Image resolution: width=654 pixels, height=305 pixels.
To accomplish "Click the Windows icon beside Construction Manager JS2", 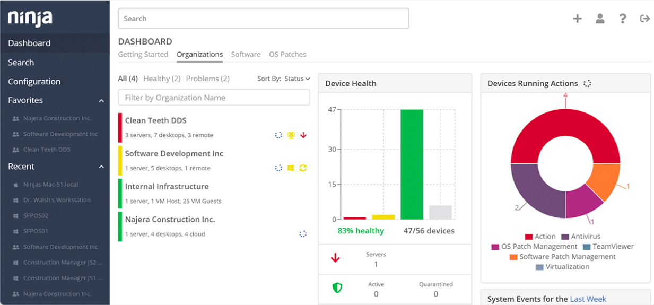I will coord(15,263).
